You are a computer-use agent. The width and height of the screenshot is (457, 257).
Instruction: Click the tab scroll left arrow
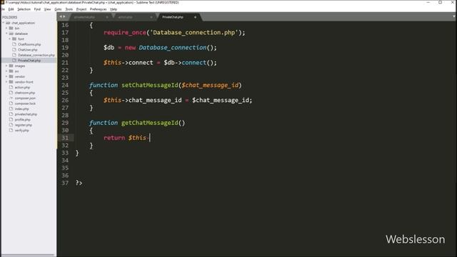[x=61, y=17]
